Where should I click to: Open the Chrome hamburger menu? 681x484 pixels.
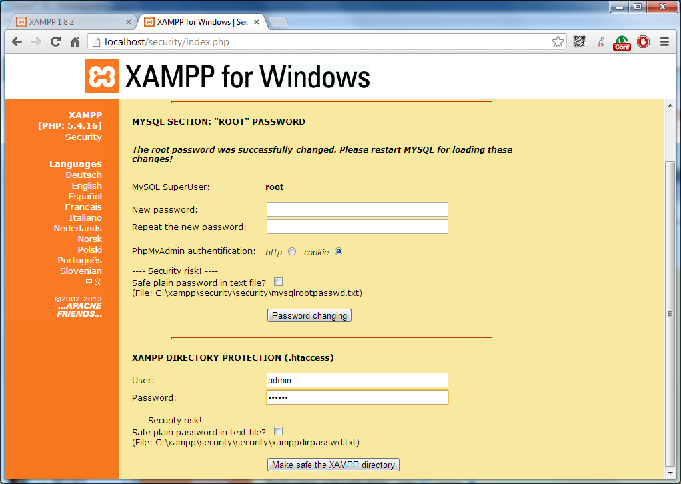(664, 42)
